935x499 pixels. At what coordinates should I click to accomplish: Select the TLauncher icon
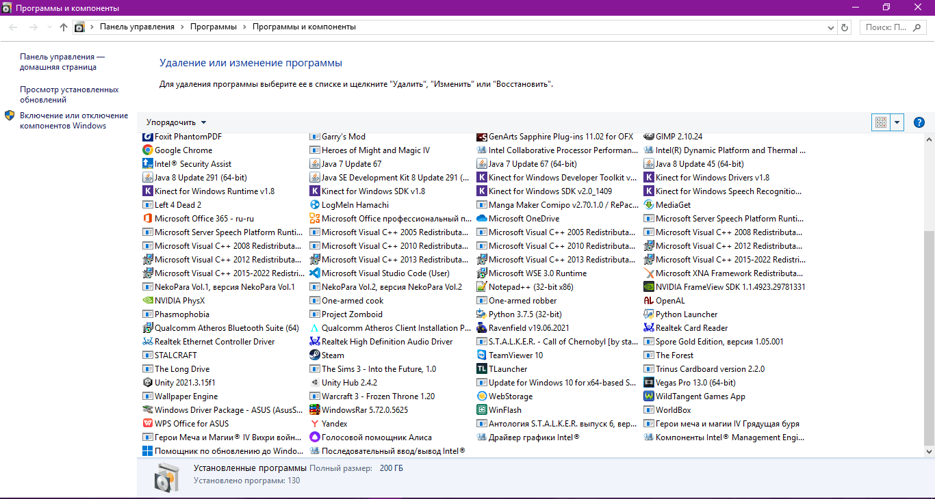(482, 369)
